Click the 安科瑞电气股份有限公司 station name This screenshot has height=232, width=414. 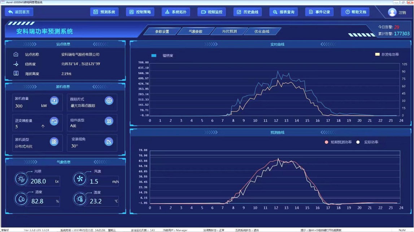click(x=80, y=54)
